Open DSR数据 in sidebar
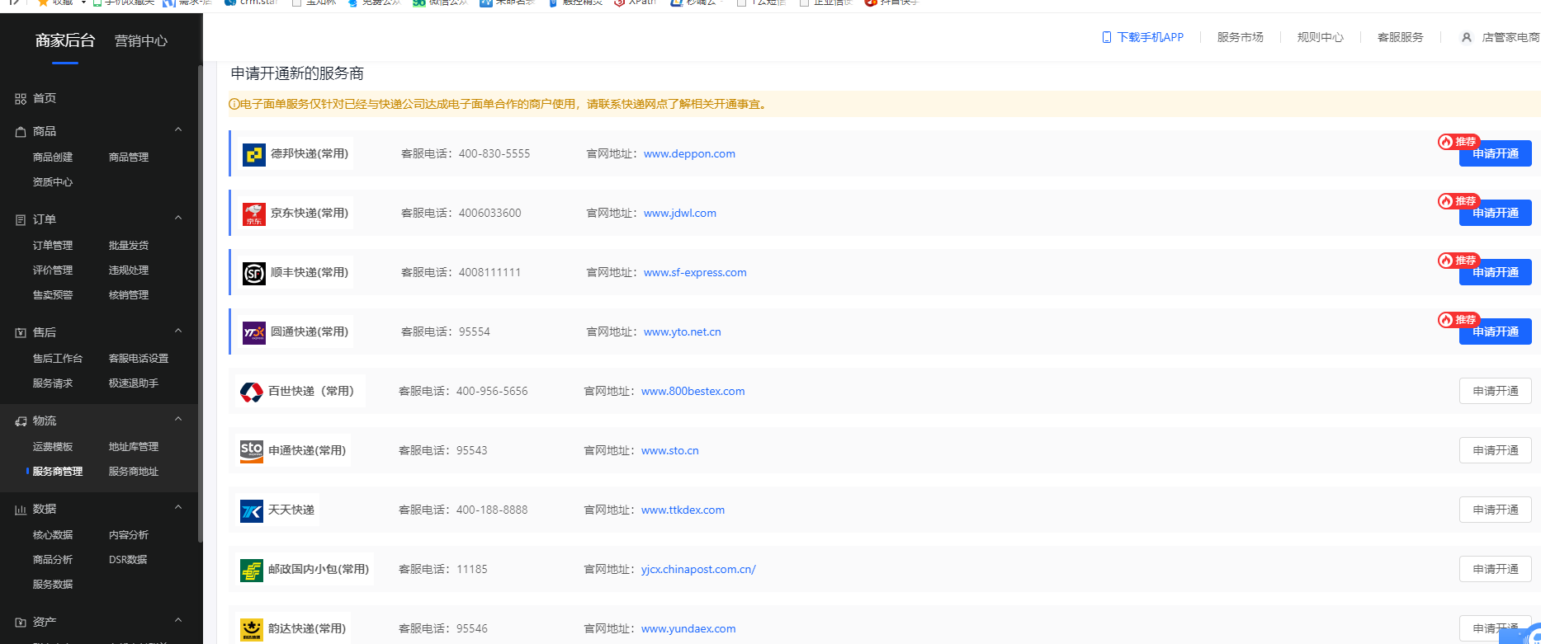 point(128,560)
